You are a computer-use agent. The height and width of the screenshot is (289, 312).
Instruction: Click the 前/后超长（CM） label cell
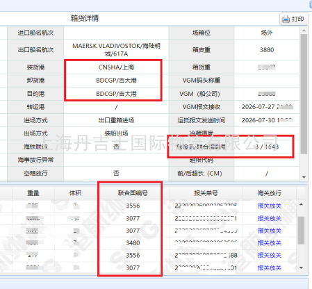coord(202,173)
